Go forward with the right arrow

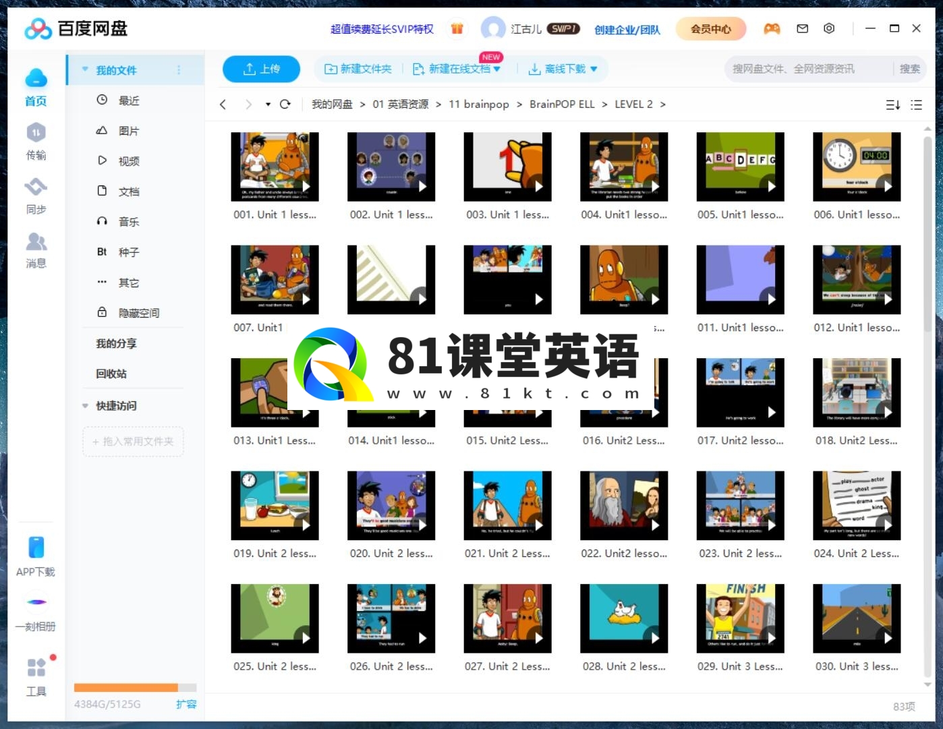click(248, 105)
